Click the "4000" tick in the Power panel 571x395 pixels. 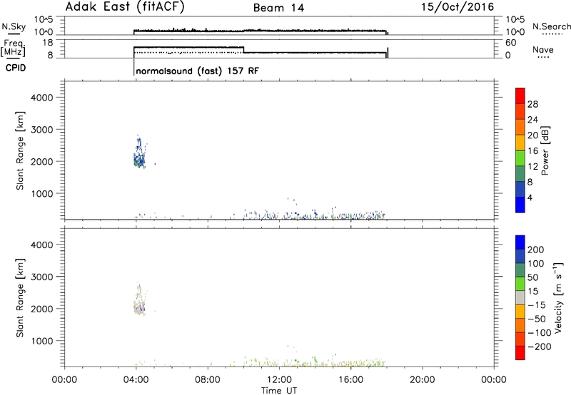[42, 98]
